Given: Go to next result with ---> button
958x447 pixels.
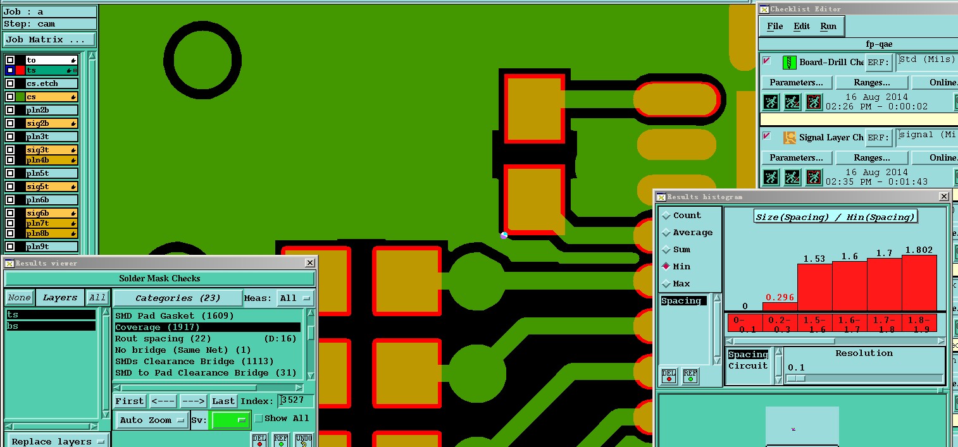Looking at the screenshot, I should 193,401.
